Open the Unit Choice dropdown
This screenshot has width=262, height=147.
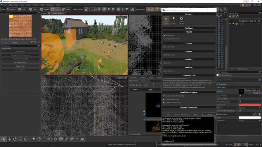250,120
